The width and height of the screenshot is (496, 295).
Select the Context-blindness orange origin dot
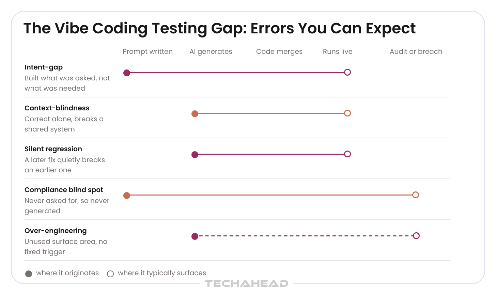(195, 113)
